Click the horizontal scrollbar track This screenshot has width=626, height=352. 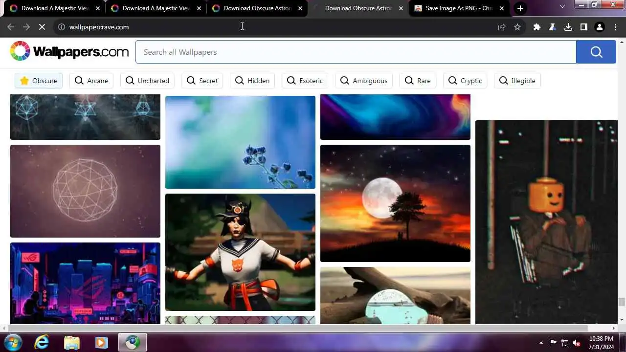[298, 328]
